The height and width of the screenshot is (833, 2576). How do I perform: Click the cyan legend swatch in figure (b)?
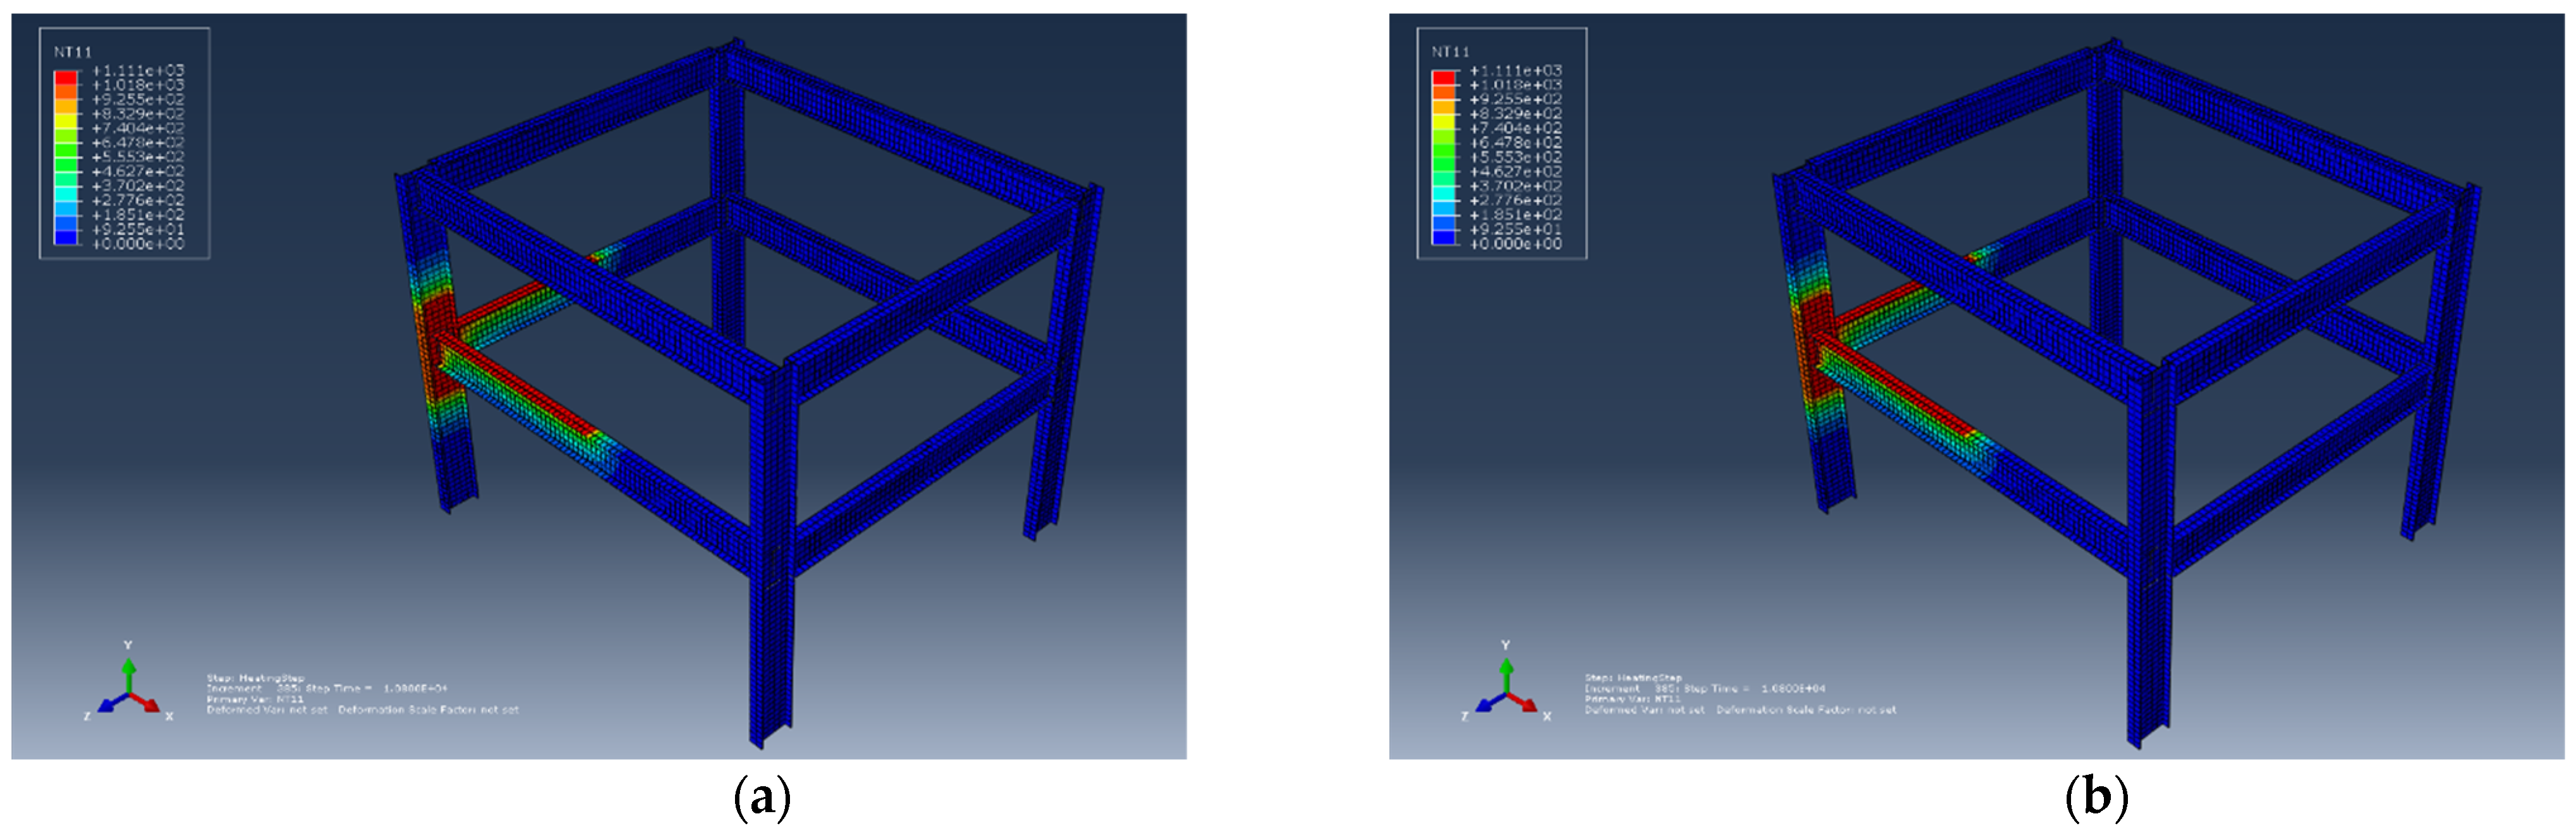1443,193
